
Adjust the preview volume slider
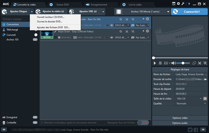(x=183, y=63)
